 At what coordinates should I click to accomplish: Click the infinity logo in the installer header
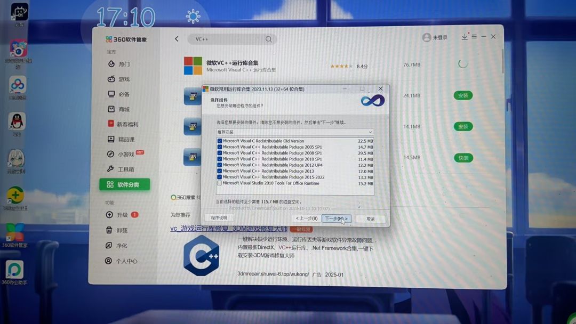click(x=372, y=101)
